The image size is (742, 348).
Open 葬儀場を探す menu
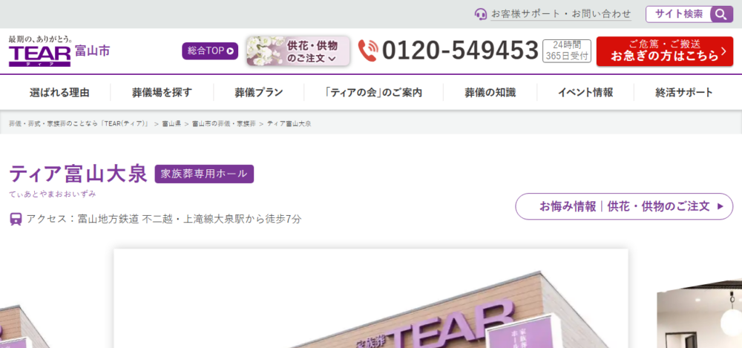point(162,92)
